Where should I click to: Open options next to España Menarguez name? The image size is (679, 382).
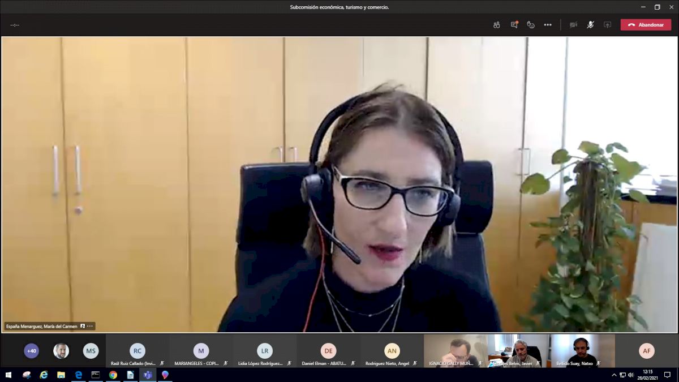(x=89, y=327)
